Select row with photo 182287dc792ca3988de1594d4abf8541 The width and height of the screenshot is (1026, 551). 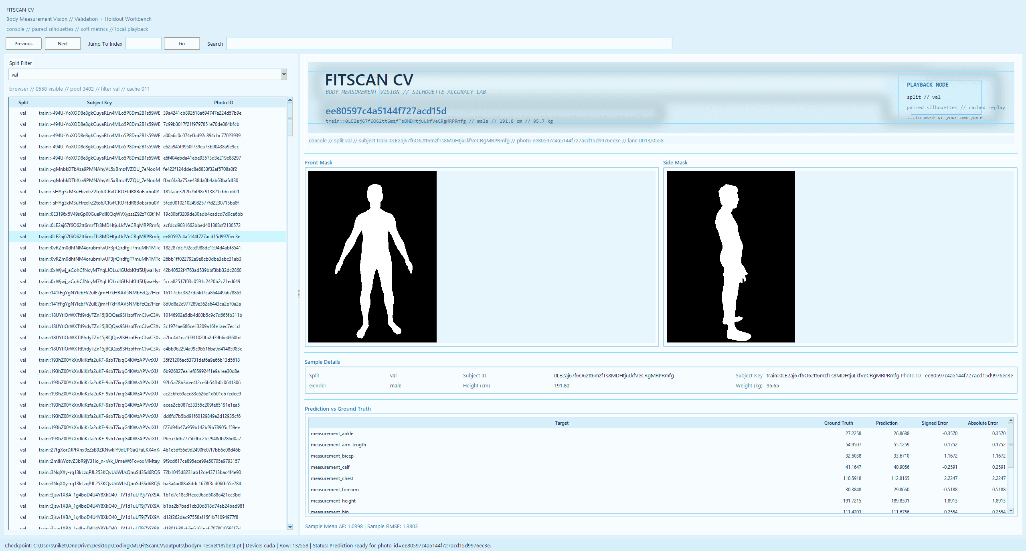coord(148,248)
